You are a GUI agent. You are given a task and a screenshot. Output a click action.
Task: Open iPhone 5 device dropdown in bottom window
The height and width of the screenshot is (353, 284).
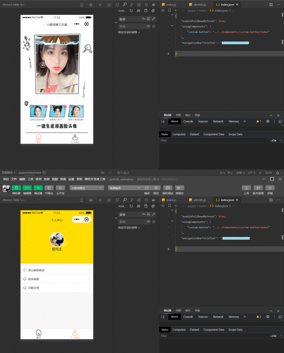point(13,200)
